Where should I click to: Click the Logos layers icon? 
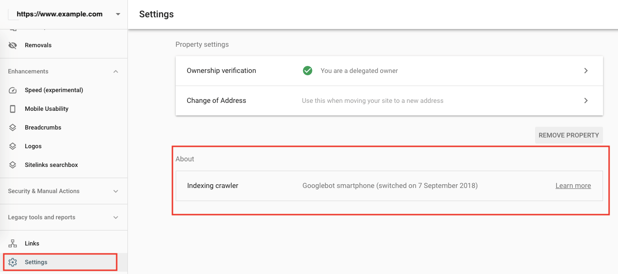(13, 146)
